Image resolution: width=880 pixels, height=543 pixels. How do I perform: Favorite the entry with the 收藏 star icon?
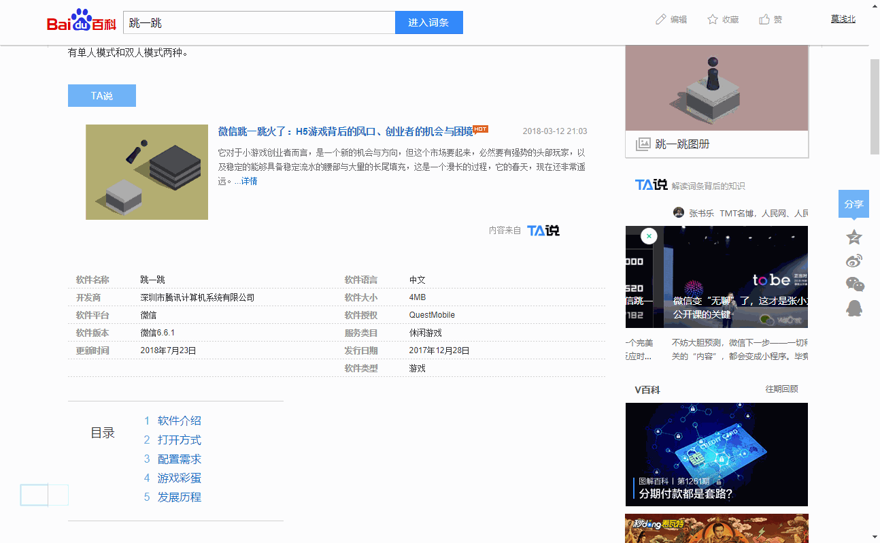[x=723, y=19]
